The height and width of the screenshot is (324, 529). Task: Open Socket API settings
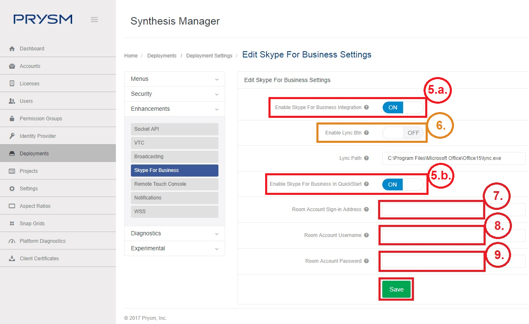175,129
